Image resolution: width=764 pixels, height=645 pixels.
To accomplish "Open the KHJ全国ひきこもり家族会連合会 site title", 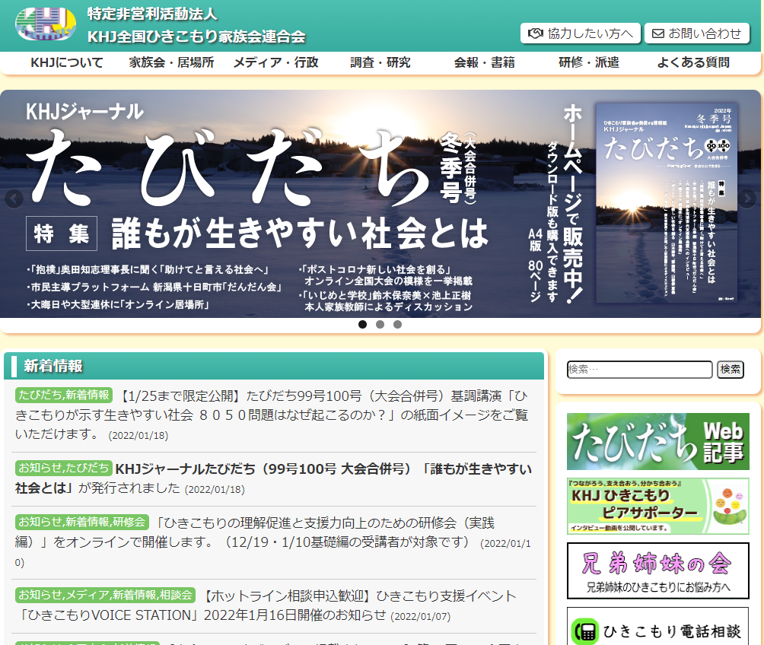I will point(196,37).
